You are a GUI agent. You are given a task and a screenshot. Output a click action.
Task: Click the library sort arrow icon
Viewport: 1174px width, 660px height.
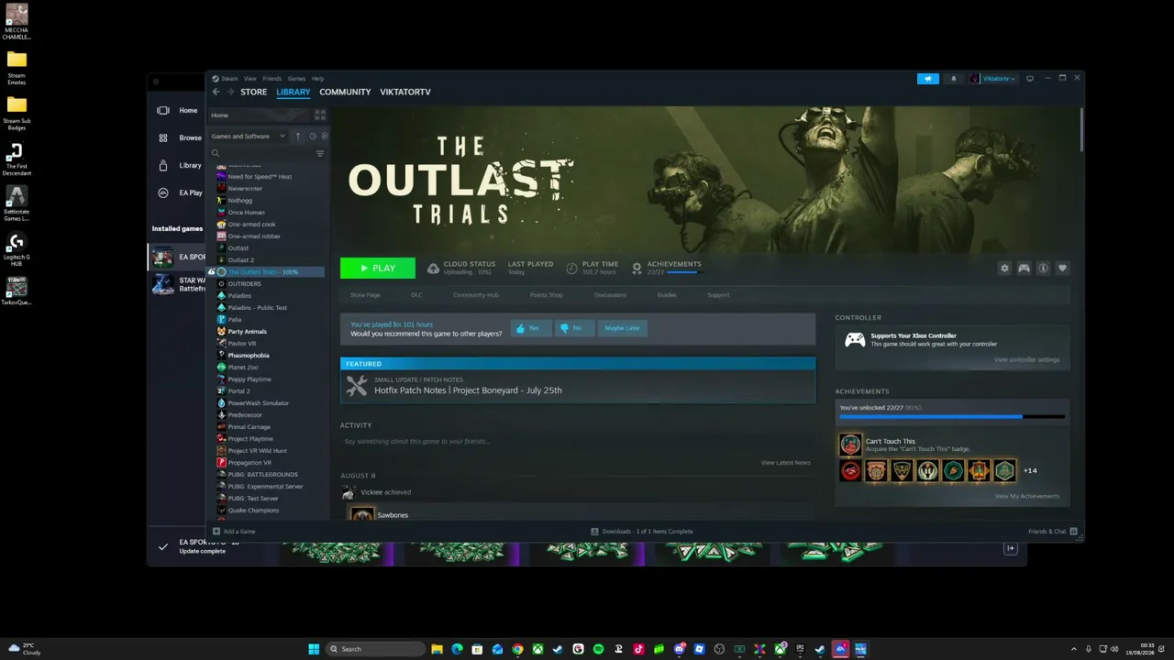(x=297, y=136)
